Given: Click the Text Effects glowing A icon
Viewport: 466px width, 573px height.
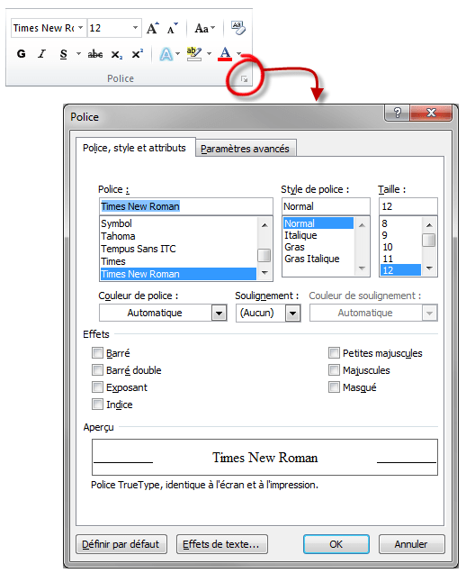Looking at the screenshot, I should 166,54.
